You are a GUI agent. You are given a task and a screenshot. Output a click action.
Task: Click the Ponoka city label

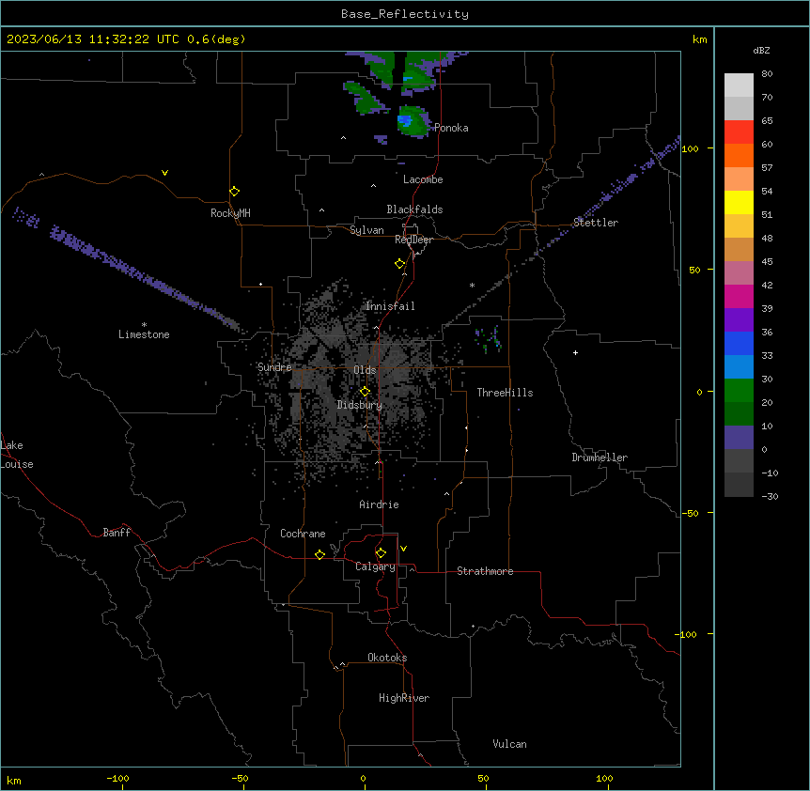pos(451,128)
